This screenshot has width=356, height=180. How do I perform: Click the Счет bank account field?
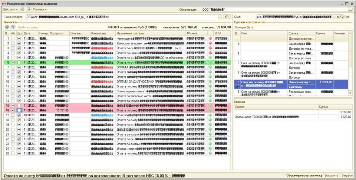[x=294, y=17]
